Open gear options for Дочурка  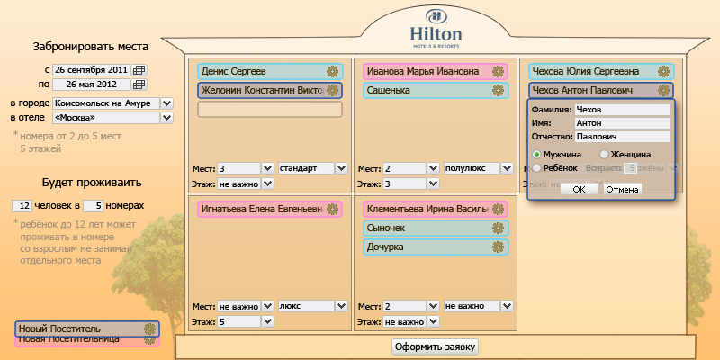tap(498, 247)
